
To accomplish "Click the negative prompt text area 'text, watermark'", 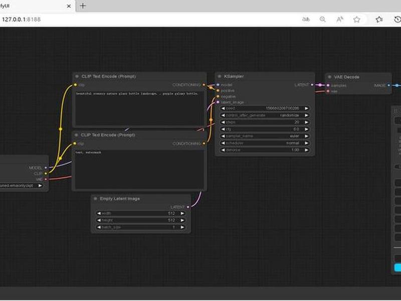I will 139,170.
